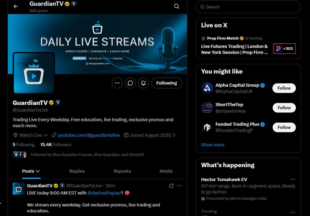Open profile search magnifier icon
This screenshot has width=310, height=216.
click(177, 6)
